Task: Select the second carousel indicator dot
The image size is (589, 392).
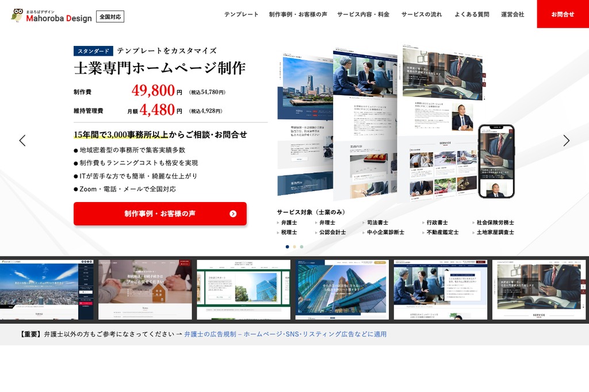Action: [294, 247]
